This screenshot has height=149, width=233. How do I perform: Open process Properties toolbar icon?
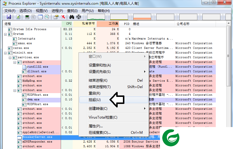(56, 17)
